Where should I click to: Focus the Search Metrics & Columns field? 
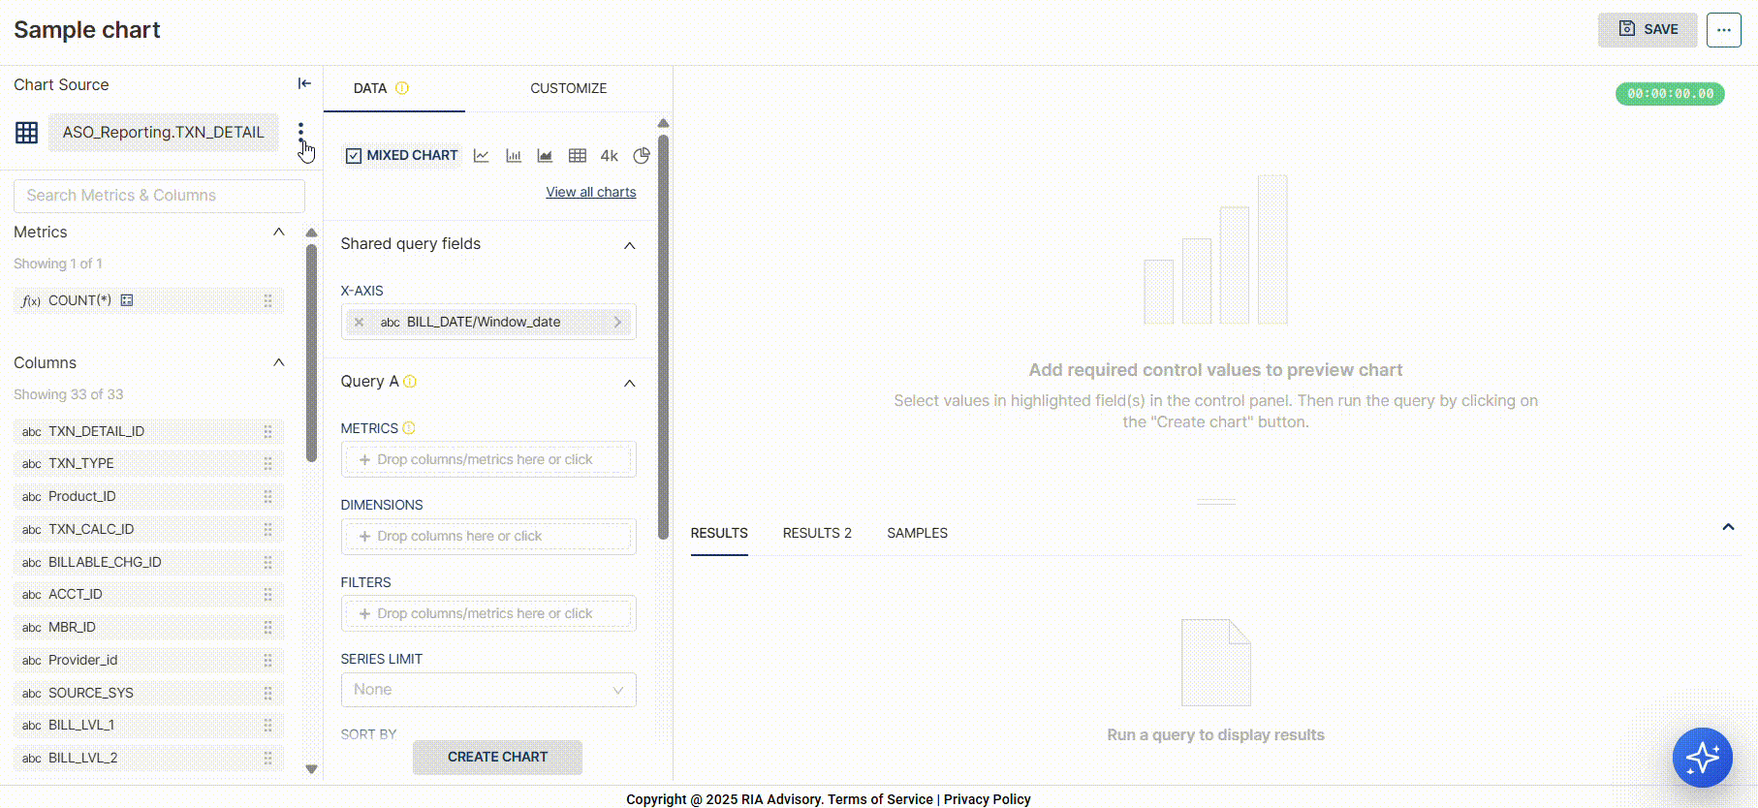click(159, 196)
